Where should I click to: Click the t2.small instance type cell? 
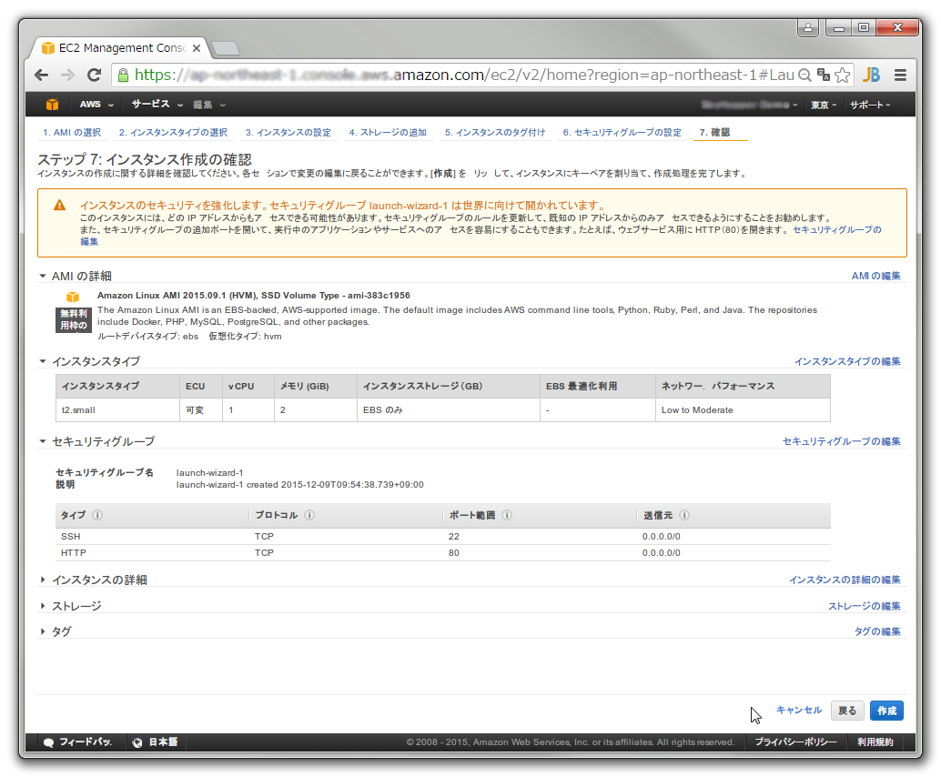tap(117, 409)
